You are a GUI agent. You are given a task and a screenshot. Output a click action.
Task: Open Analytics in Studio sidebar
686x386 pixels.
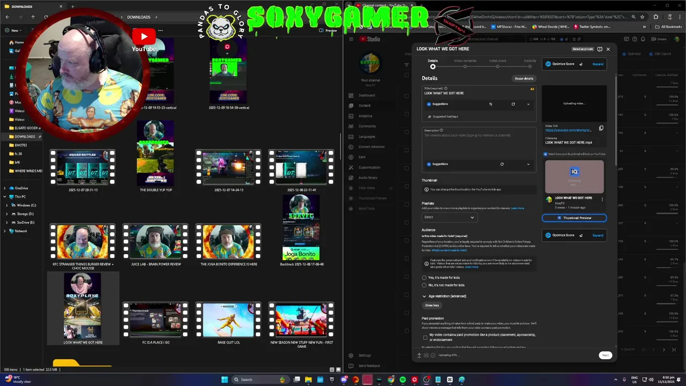365,116
